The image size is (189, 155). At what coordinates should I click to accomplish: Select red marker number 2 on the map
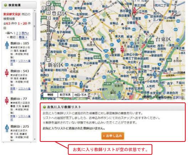pyautogui.click(x=122, y=49)
